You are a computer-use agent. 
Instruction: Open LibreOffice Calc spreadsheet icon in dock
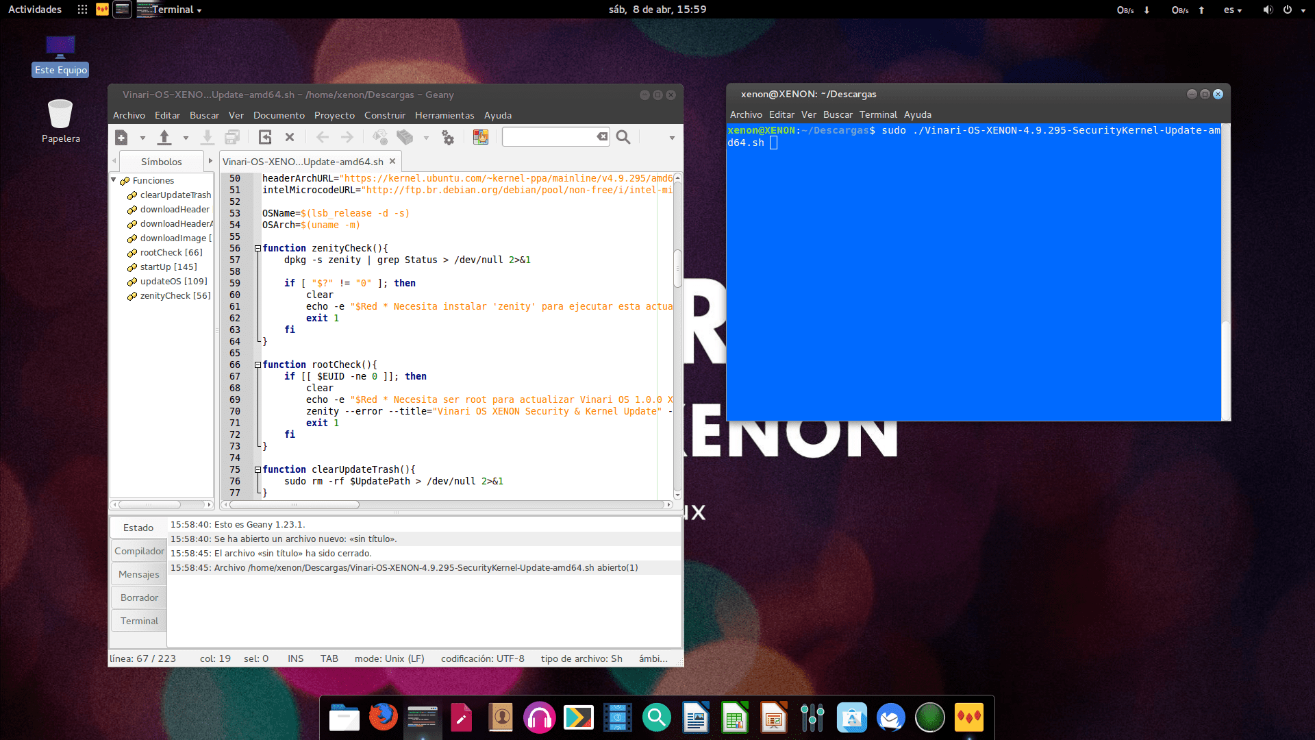[734, 717]
